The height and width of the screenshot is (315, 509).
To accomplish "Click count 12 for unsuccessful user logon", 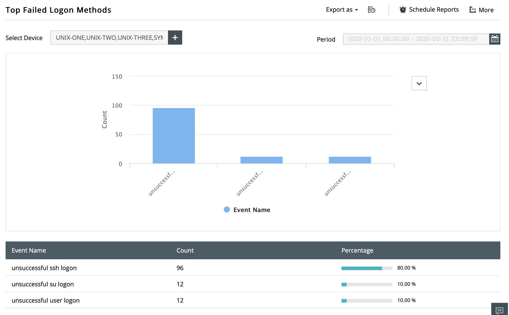I will coord(180,300).
